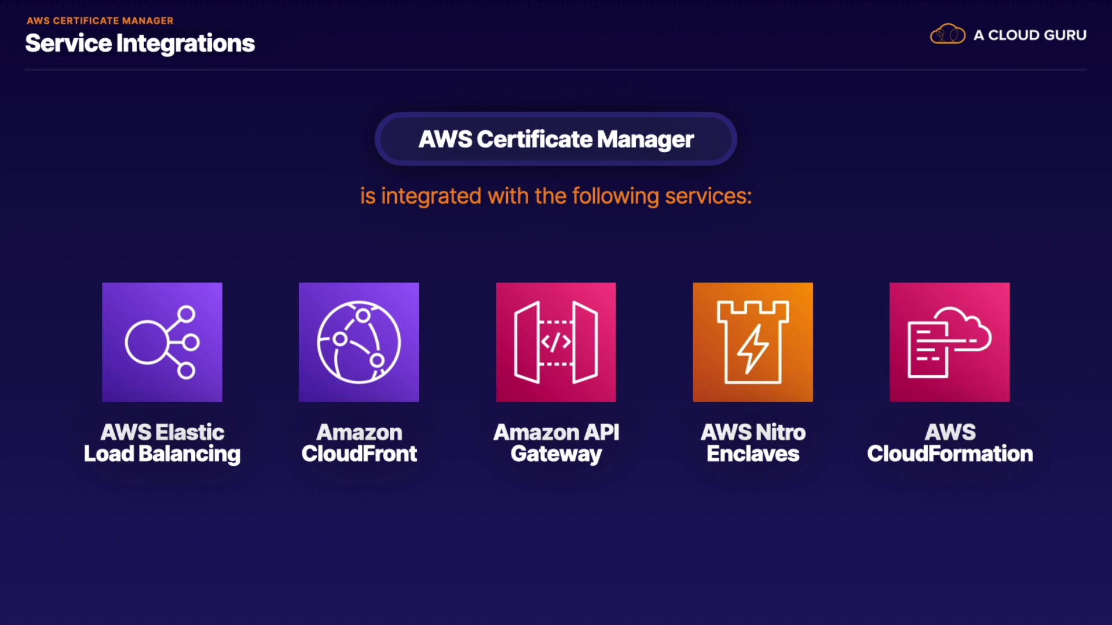
Task: Click the AWS Elastic Load Balancing icon
Action: pos(162,342)
